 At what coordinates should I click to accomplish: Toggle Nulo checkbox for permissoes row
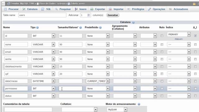click(x=162, y=88)
